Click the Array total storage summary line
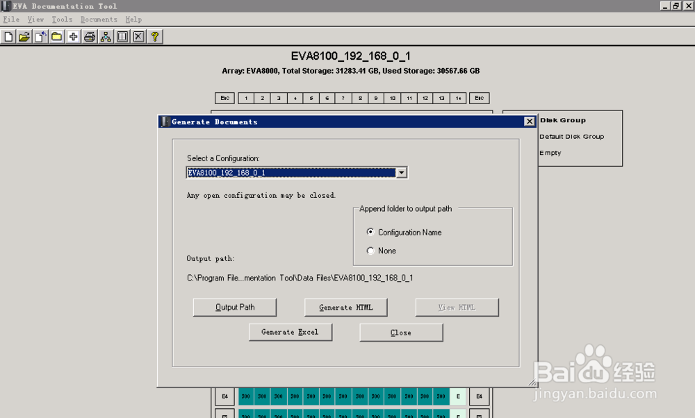 pyautogui.click(x=350, y=71)
